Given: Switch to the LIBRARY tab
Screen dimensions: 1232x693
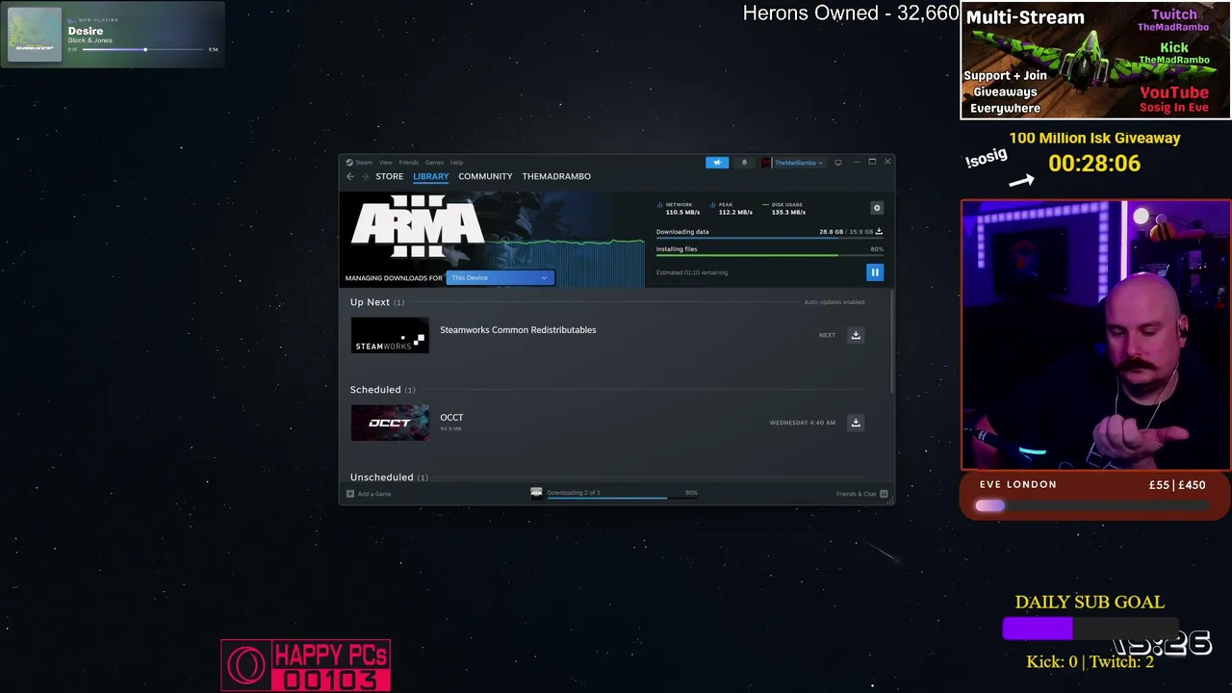Looking at the screenshot, I should point(431,176).
